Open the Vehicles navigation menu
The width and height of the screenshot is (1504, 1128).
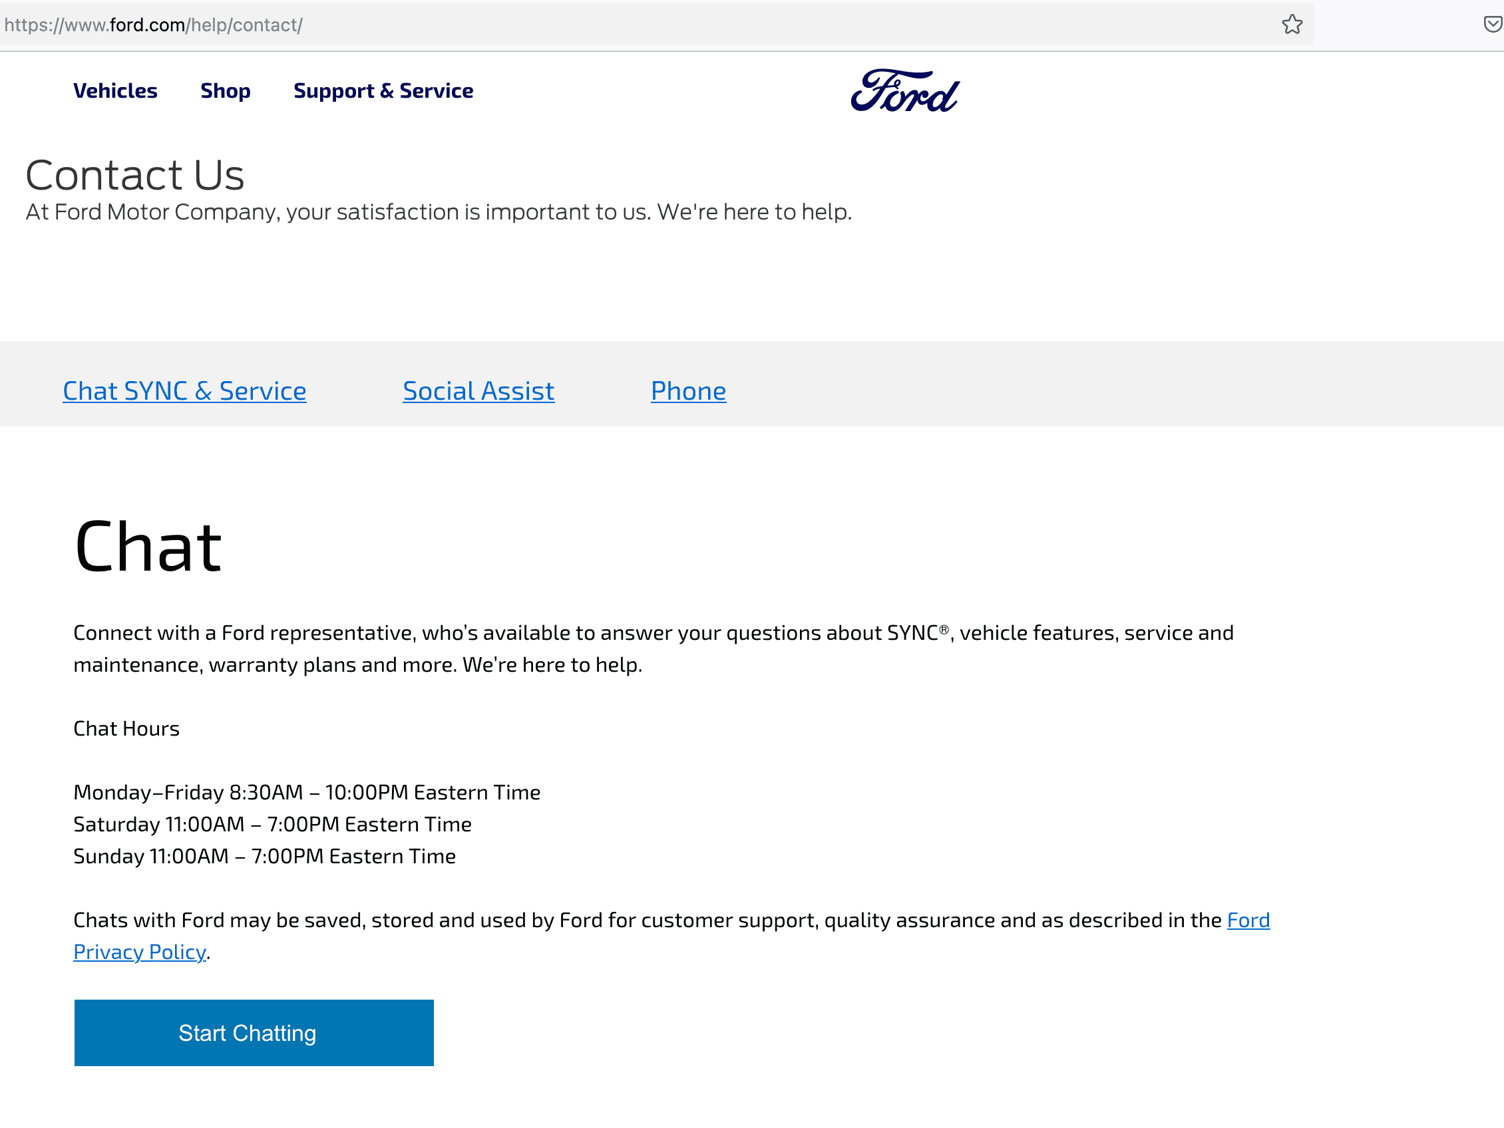click(116, 91)
